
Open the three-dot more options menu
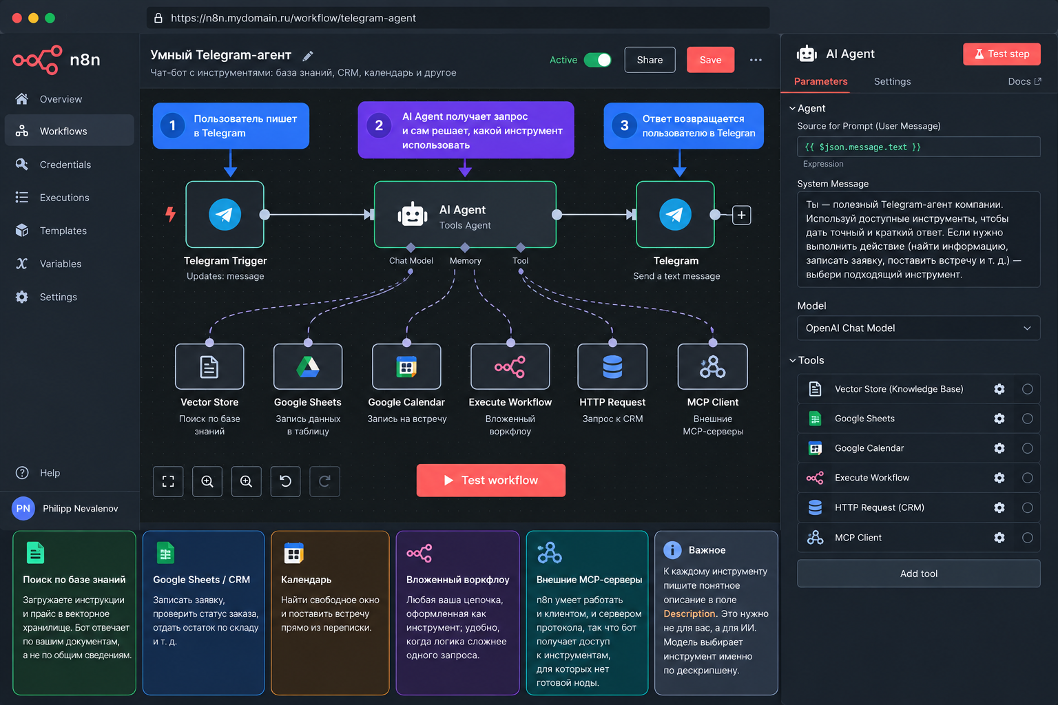pos(756,60)
